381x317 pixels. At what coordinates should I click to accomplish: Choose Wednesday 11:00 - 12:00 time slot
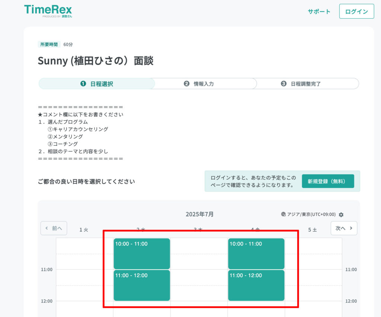click(x=142, y=285)
